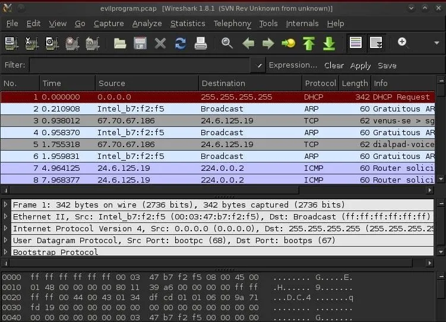Open the Help menu
This screenshot has height=322, width=446.
[336, 24]
